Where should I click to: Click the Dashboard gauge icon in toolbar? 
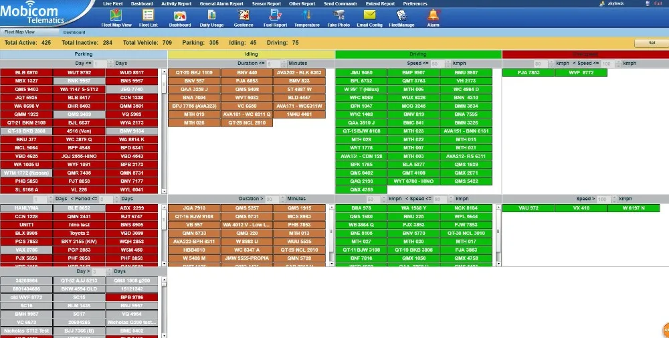179,18
